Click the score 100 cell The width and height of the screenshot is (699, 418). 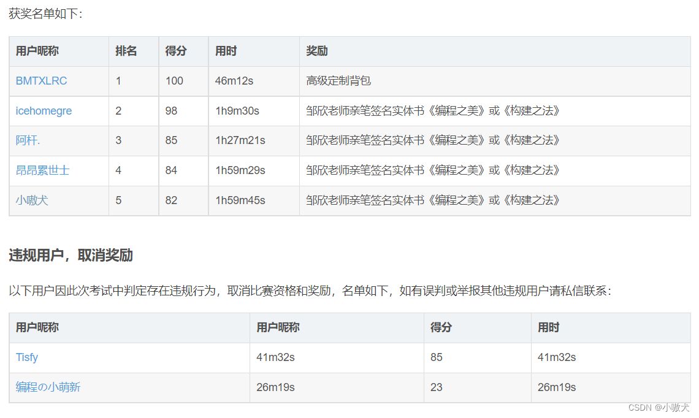click(x=183, y=81)
